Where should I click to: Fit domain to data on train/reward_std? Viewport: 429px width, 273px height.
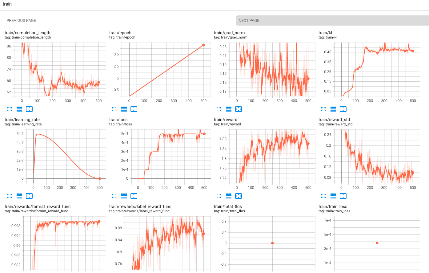point(343,196)
